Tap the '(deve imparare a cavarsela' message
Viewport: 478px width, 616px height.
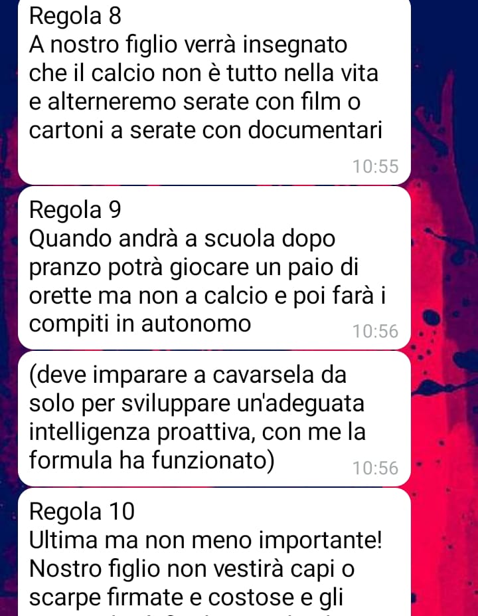point(214,419)
